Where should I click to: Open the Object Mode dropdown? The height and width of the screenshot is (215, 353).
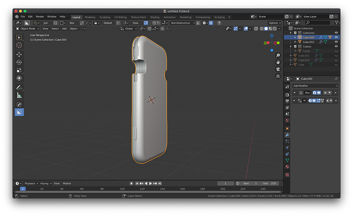coord(28,29)
